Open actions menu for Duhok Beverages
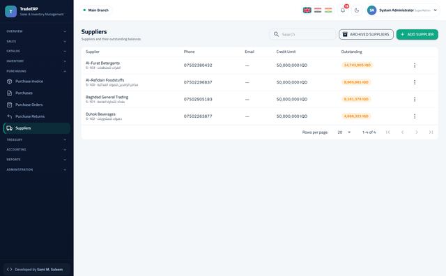The width and height of the screenshot is (446, 276). (x=415, y=116)
